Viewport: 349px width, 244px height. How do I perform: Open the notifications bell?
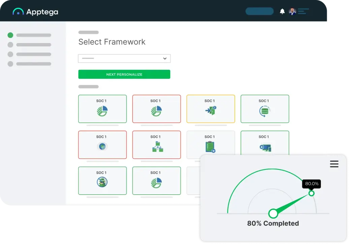coord(282,11)
